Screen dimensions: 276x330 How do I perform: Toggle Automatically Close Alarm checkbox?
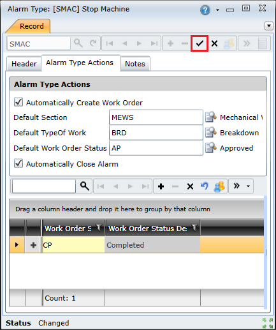pyautogui.click(x=18, y=163)
